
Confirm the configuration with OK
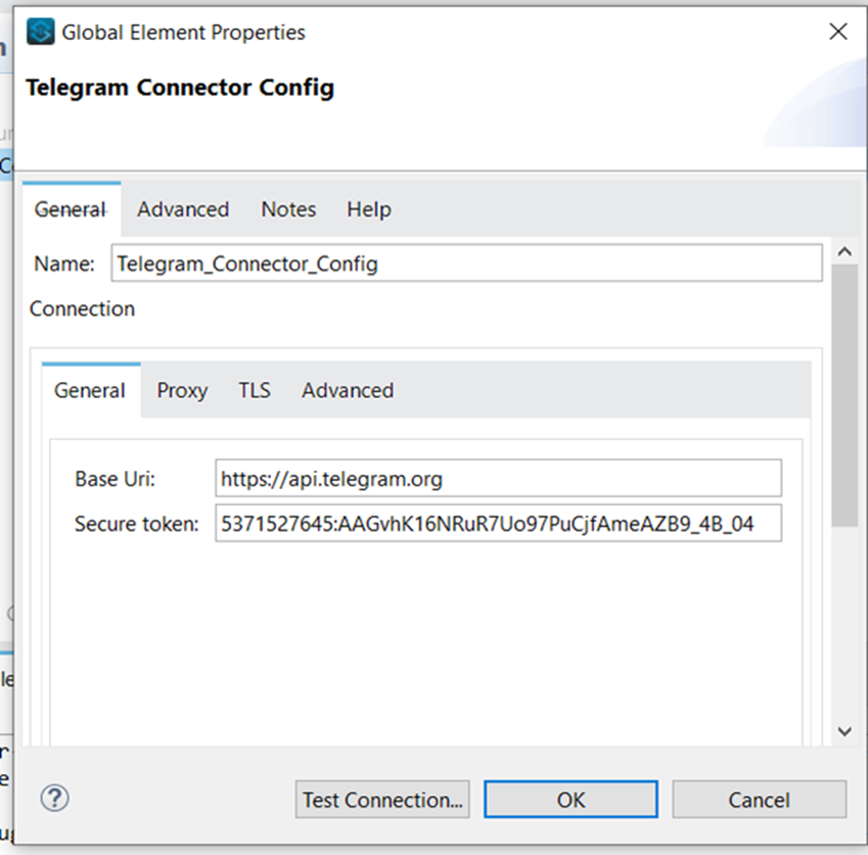point(571,800)
